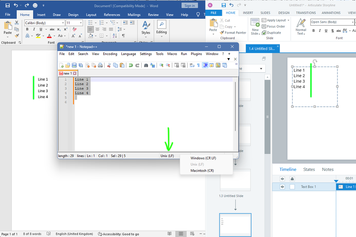Open the Calibri (Body) font dropdown
Image resolution: width=356 pixels, height=237 pixels.
tap(62, 23)
